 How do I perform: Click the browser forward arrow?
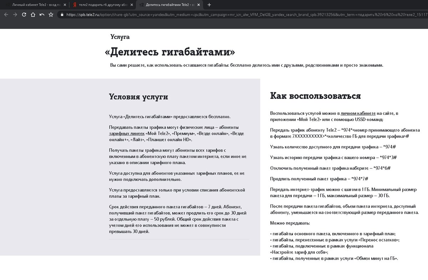pos(15,15)
